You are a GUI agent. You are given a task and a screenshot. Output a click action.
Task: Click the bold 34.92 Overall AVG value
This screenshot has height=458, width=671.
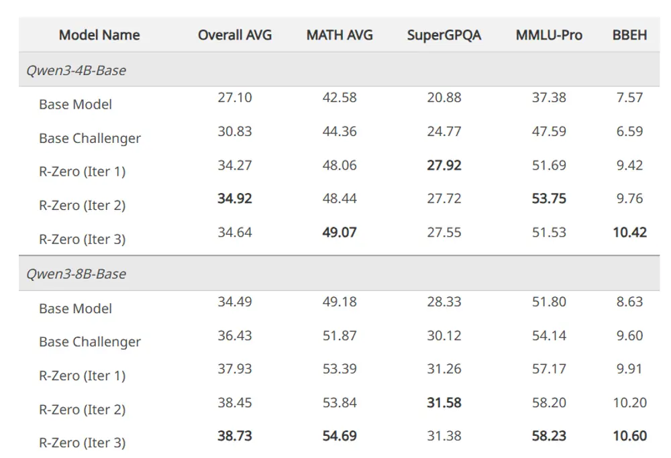235,198
